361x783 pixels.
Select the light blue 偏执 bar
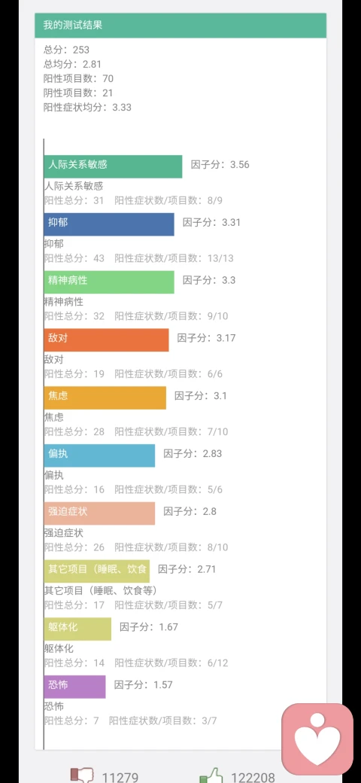pos(99,456)
